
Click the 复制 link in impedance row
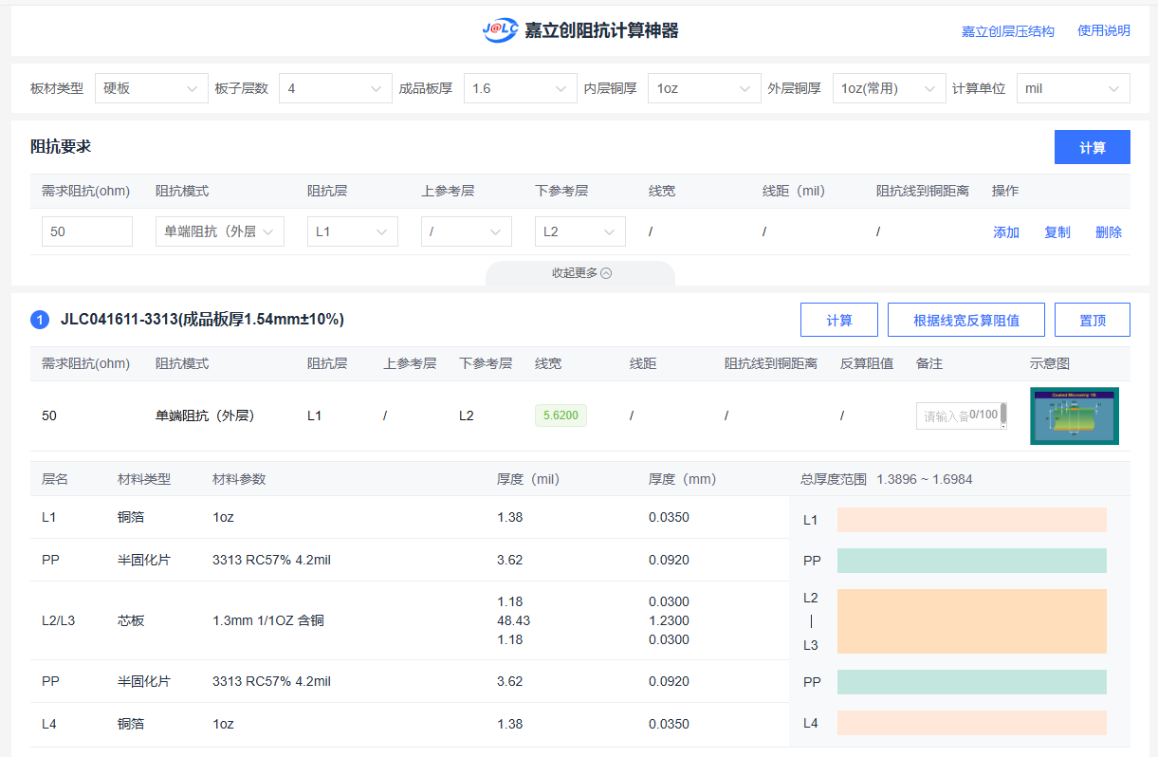point(1057,232)
